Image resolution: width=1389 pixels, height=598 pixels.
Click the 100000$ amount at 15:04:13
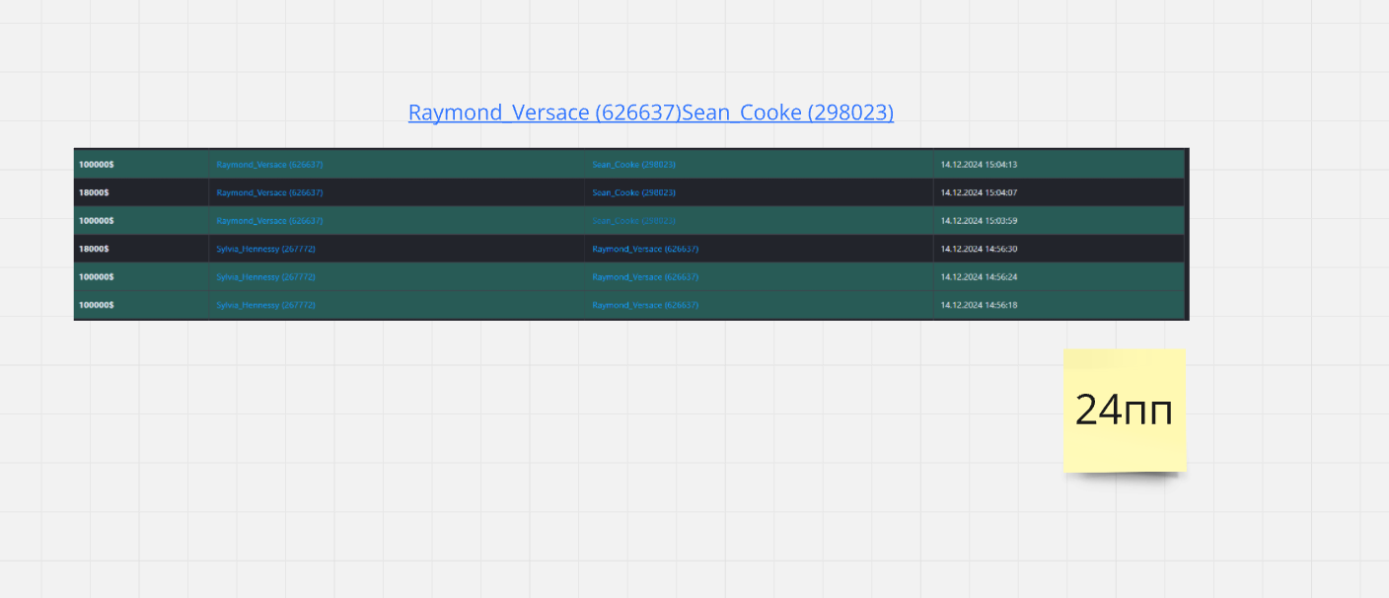(x=96, y=165)
